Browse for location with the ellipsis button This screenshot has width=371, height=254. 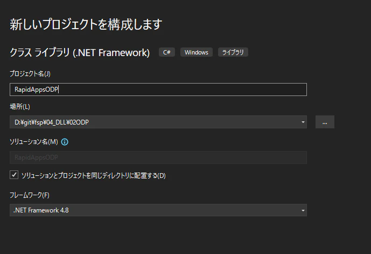point(325,122)
